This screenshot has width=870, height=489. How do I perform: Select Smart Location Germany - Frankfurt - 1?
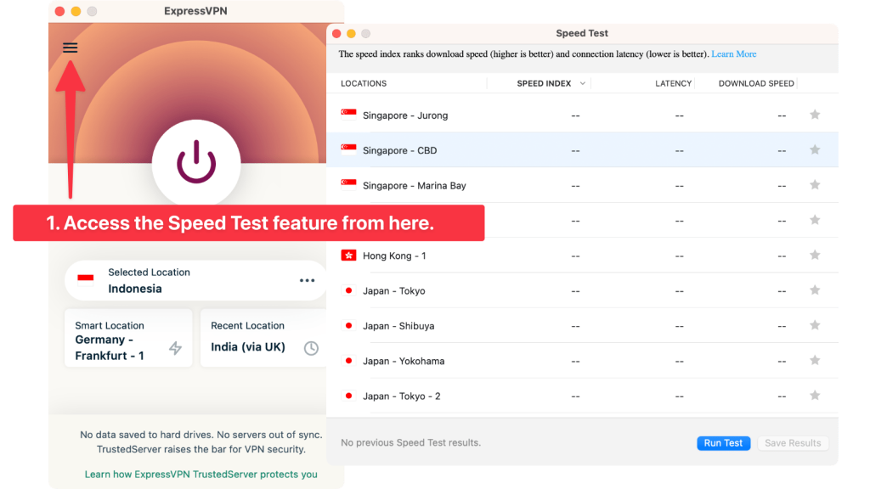point(128,338)
